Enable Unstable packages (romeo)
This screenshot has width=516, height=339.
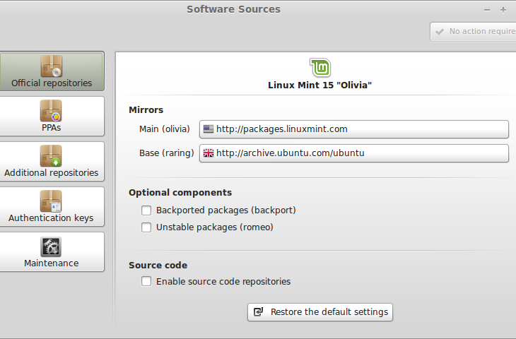click(146, 227)
